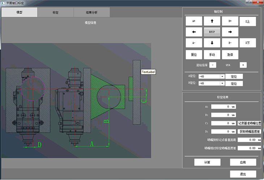The height and width of the screenshot is (180, 264).
Task: Open the A定位 angle dropdown
Action: coord(222,76)
